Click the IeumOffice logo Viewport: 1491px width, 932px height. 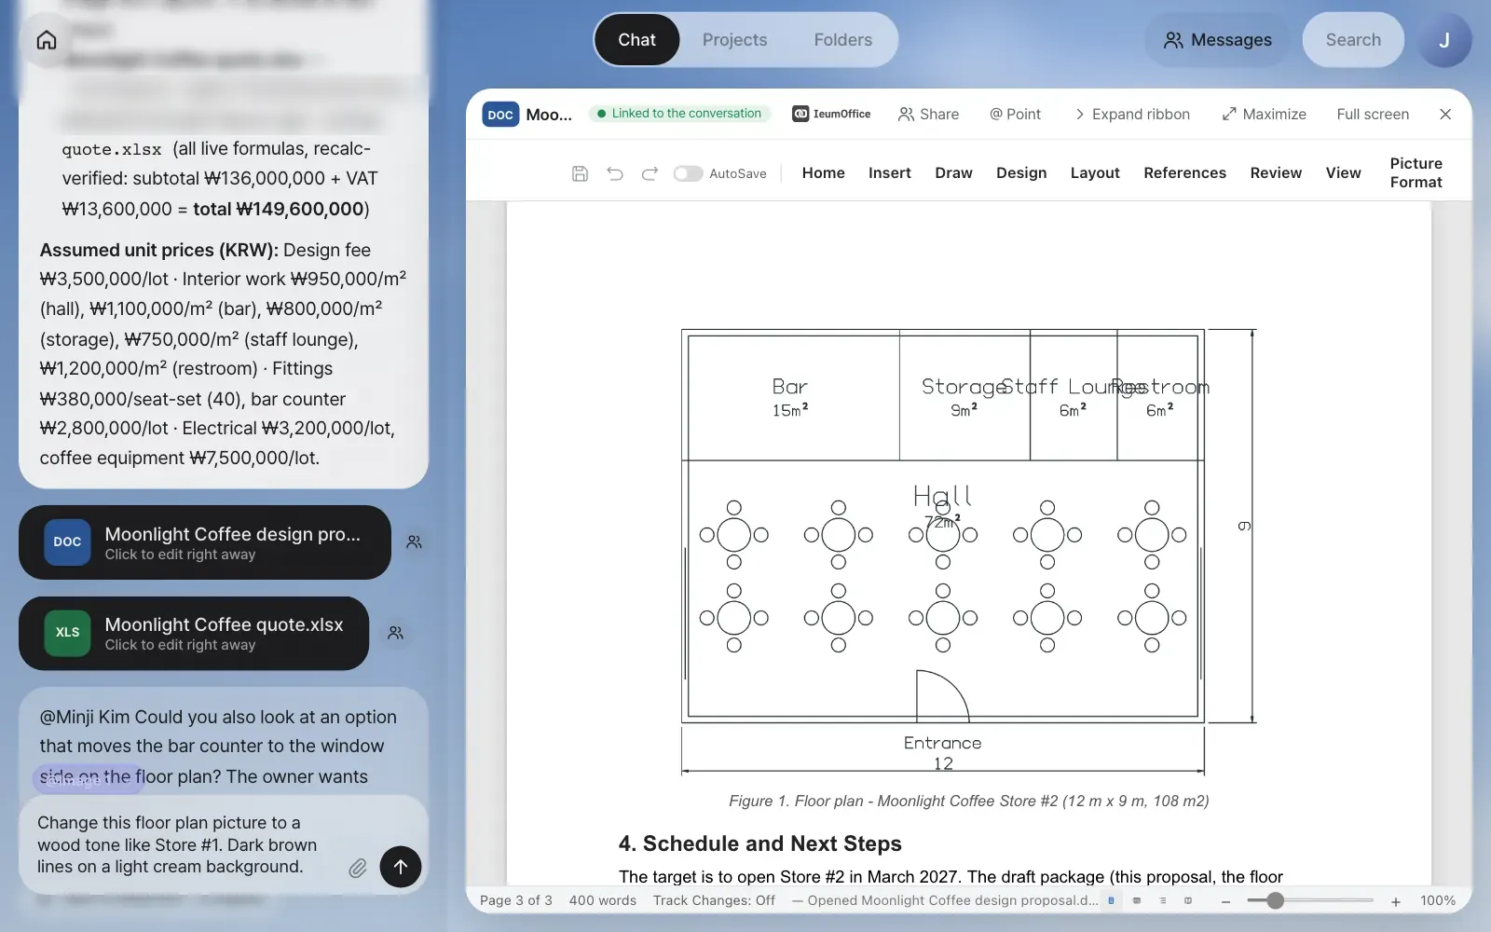[x=831, y=114]
